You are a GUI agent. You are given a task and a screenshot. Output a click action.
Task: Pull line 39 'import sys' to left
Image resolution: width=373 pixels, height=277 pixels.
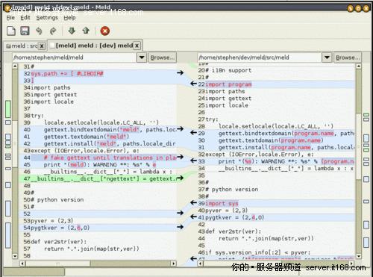(x=193, y=203)
